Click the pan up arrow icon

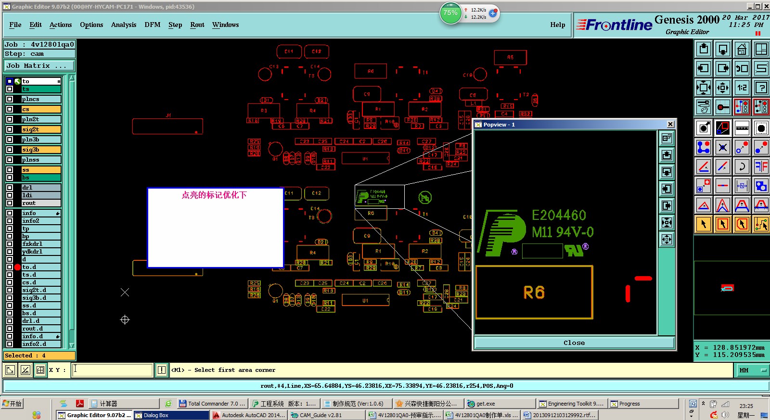coord(703,49)
